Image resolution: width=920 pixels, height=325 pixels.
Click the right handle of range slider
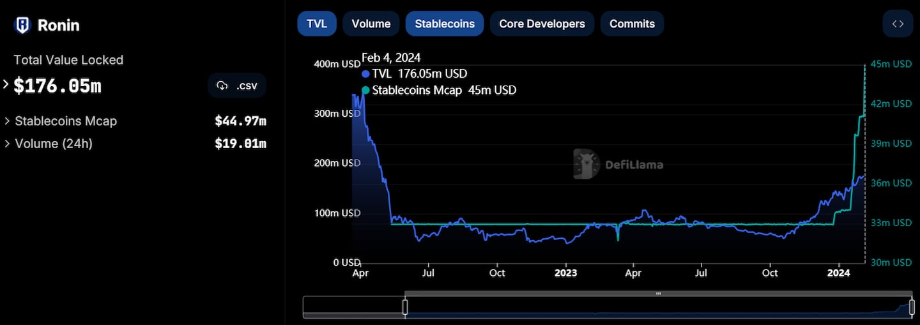click(x=910, y=307)
